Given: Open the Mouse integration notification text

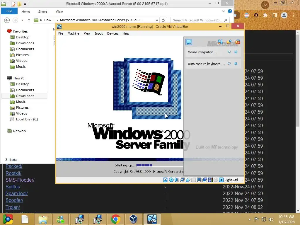Looking at the screenshot, I should (202, 52).
